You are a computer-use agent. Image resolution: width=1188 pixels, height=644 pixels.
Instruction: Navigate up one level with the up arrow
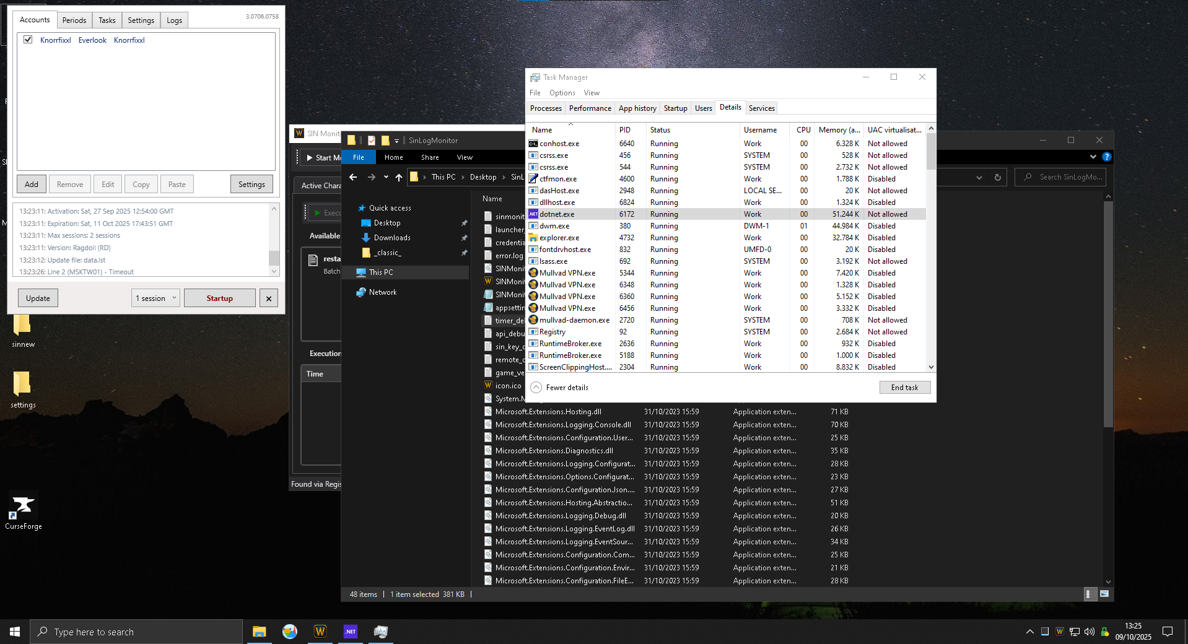click(398, 177)
